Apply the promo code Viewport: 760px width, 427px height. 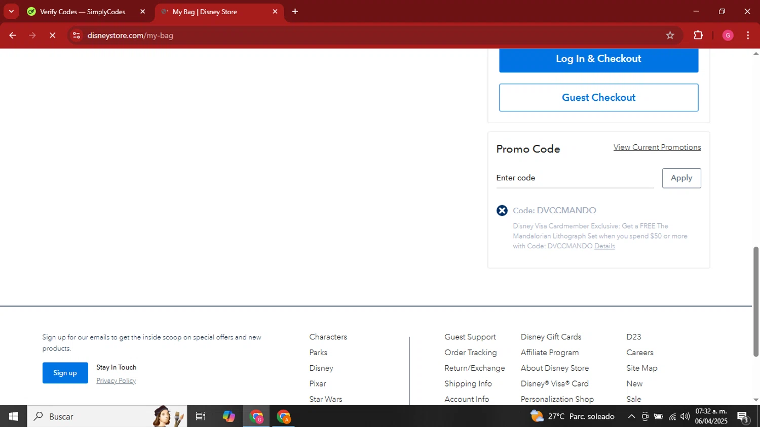point(681,178)
